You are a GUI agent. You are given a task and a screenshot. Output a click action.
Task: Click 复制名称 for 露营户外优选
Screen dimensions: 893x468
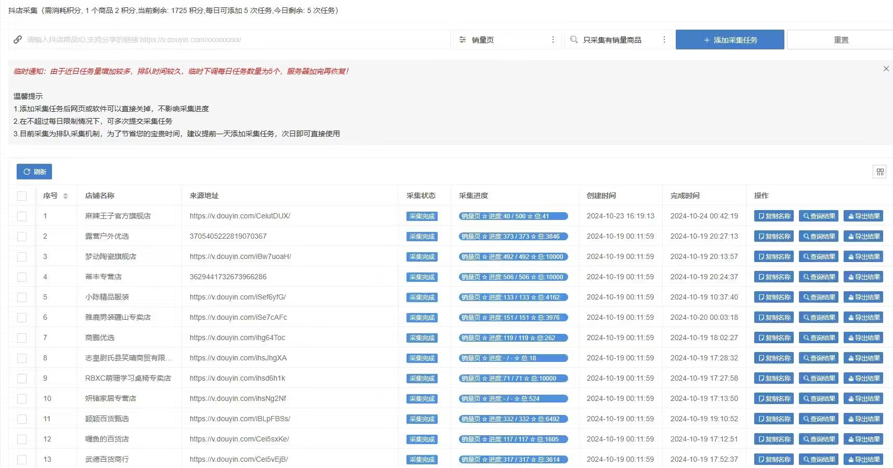coord(774,237)
